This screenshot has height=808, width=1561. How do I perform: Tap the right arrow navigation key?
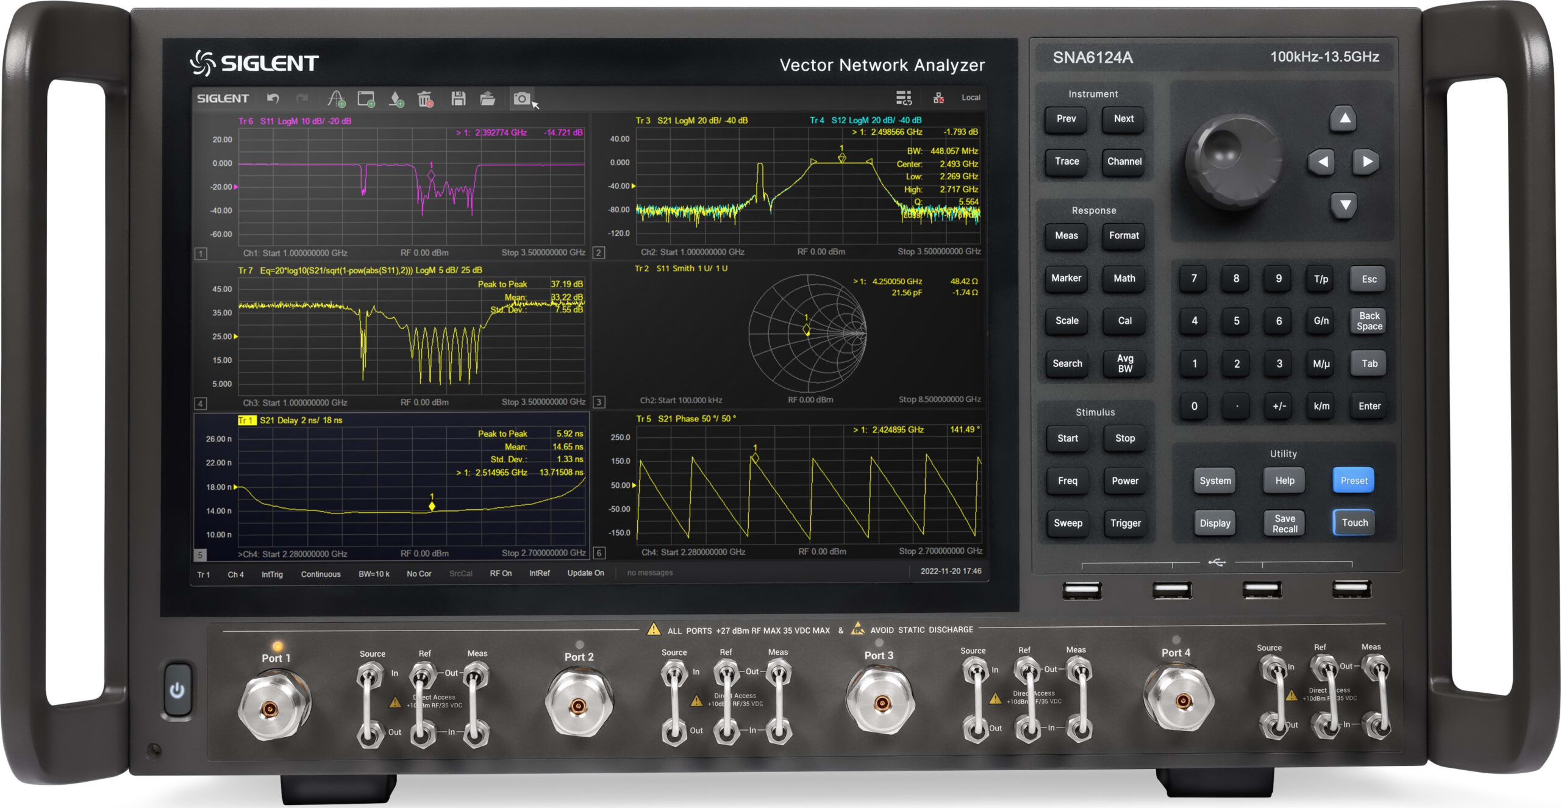1366,162
